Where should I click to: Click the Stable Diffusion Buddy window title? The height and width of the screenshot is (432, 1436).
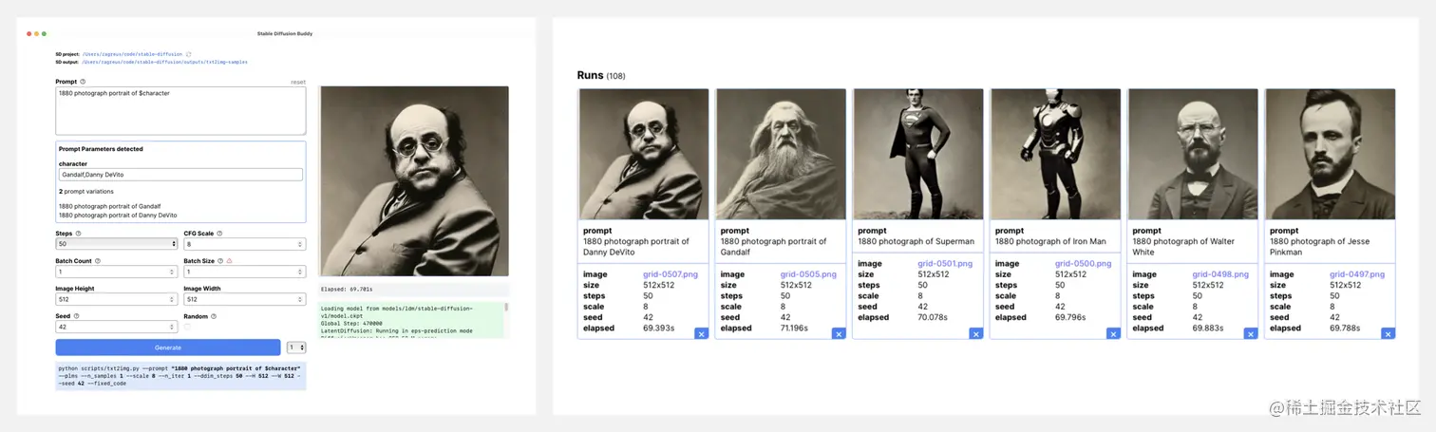[x=285, y=33]
